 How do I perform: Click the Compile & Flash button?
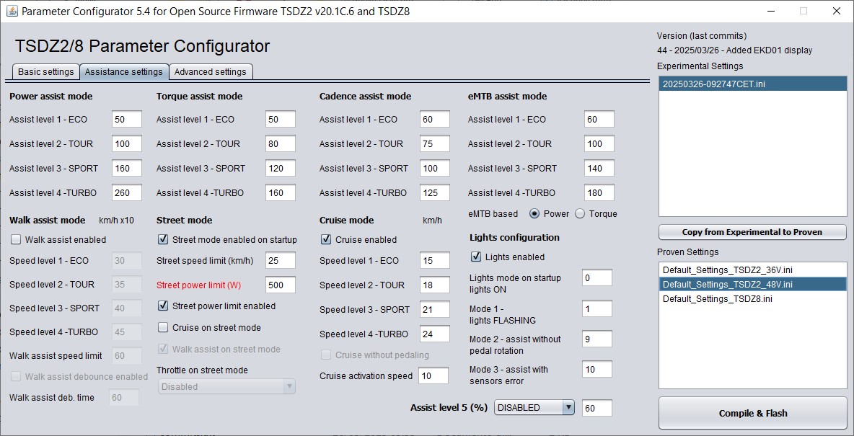click(753, 414)
